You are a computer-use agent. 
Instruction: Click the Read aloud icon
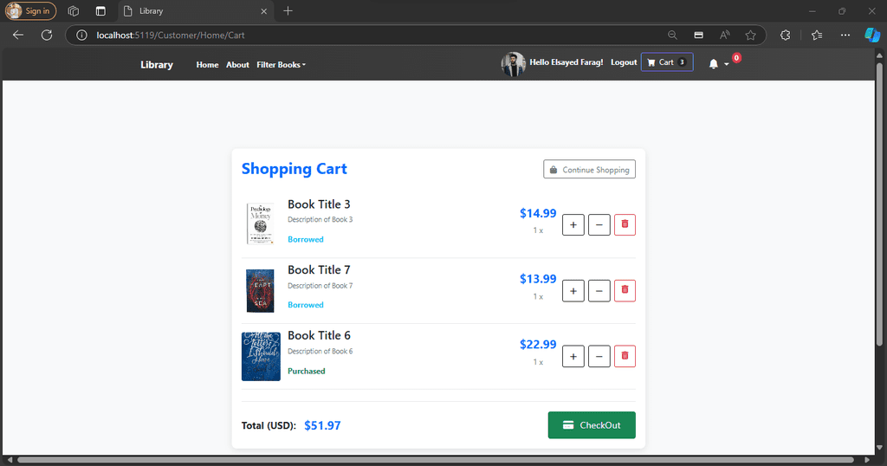[x=725, y=35]
